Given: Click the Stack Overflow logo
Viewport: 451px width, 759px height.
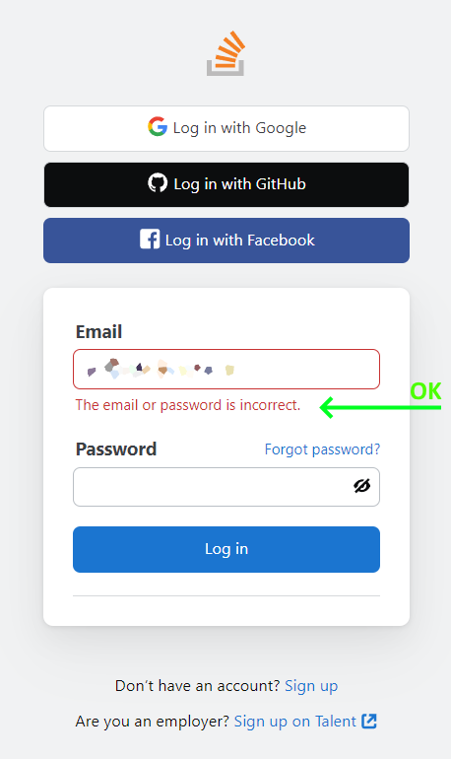Looking at the screenshot, I should [225, 53].
